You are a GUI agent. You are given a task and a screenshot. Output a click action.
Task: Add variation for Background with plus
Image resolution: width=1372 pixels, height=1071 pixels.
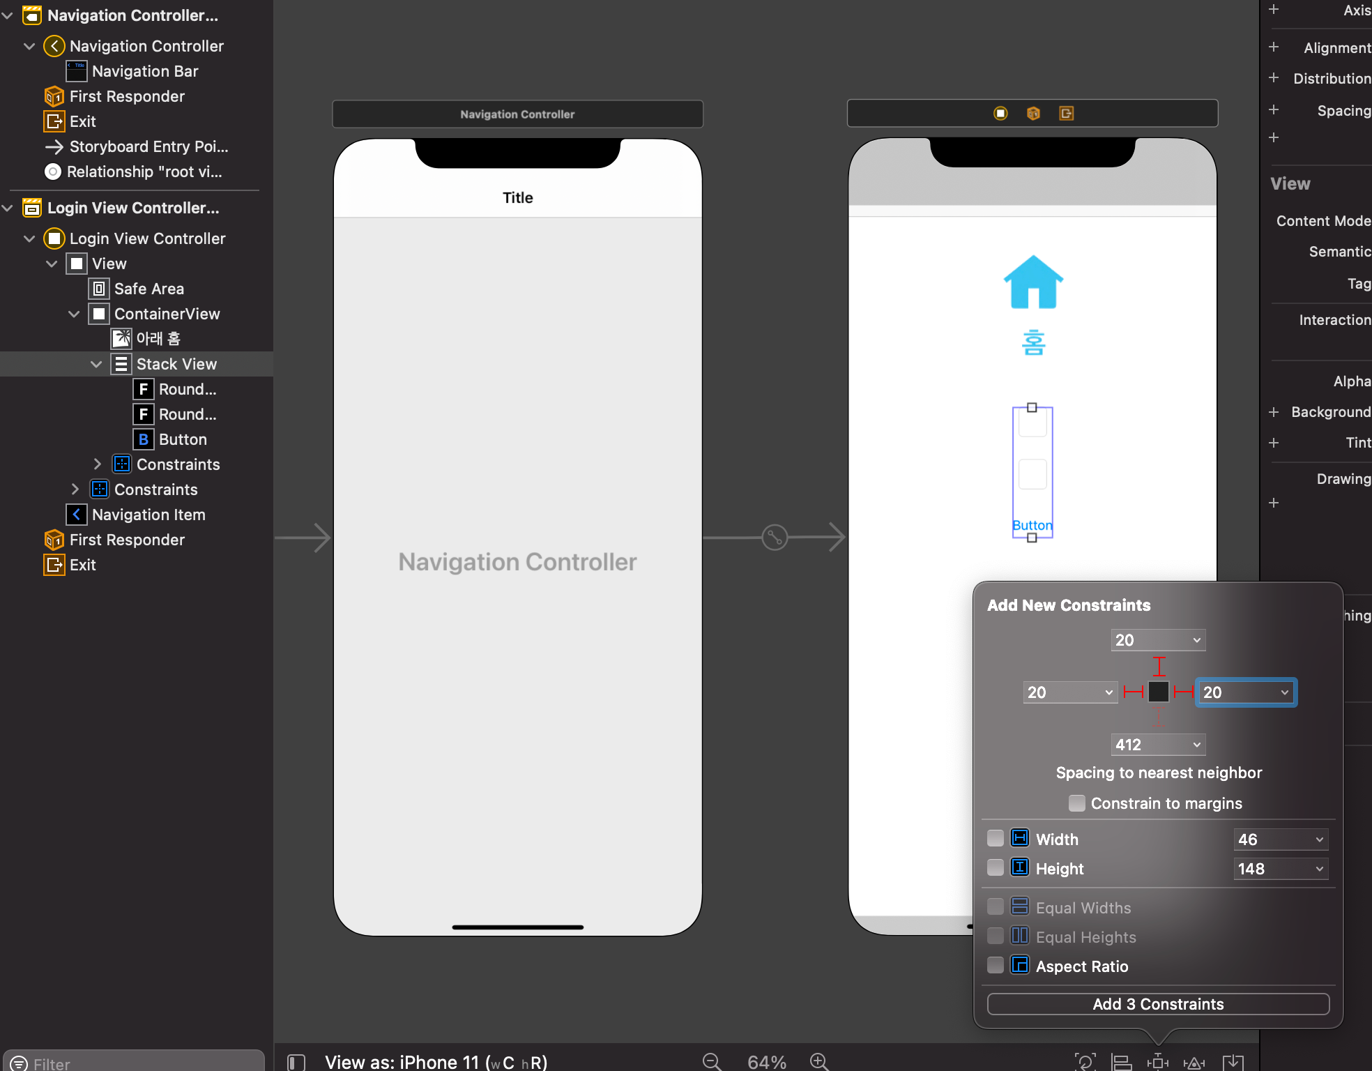click(x=1274, y=412)
